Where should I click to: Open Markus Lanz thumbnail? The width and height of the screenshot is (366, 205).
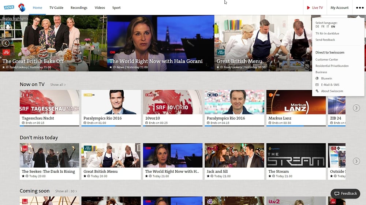pyautogui.click(x=296, y=102)
